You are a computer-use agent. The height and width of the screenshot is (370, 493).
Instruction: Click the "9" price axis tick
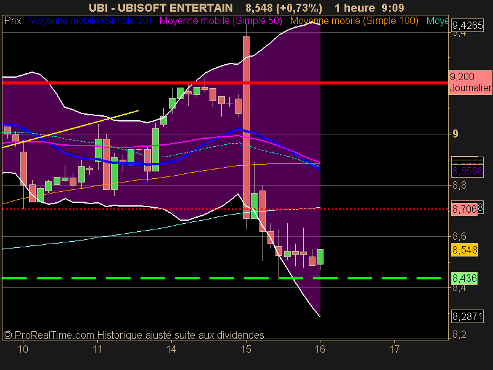click(455, 134)
